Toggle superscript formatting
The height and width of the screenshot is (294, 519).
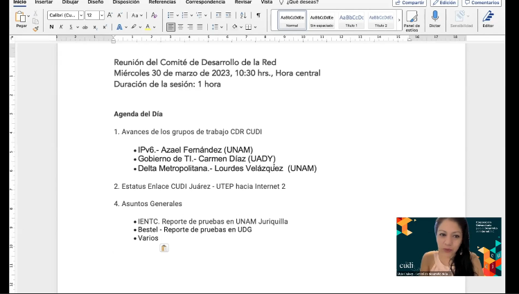coord(105,27)
